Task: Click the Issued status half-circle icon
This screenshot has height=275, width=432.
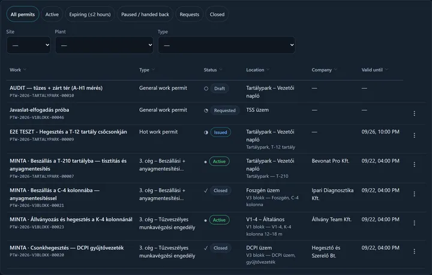Action: point(206,132)
